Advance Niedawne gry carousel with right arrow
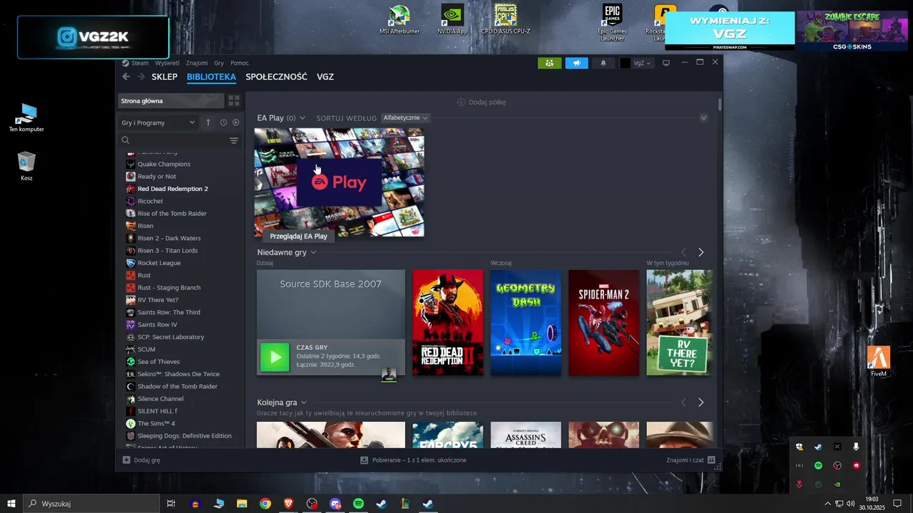This screenshot has height=513, width=913. pyautogui.click(x=700, y=252)
